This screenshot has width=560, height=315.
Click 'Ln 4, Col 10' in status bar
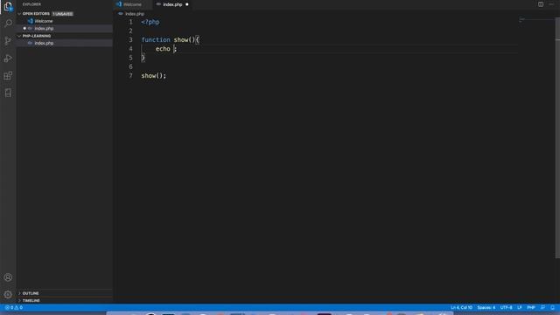(461, 307)
